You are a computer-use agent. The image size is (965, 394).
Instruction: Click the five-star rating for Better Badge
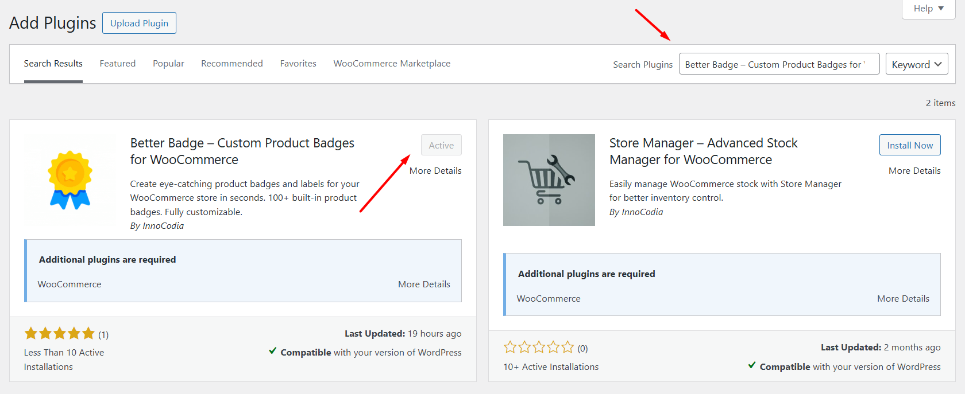pos(59,334)
